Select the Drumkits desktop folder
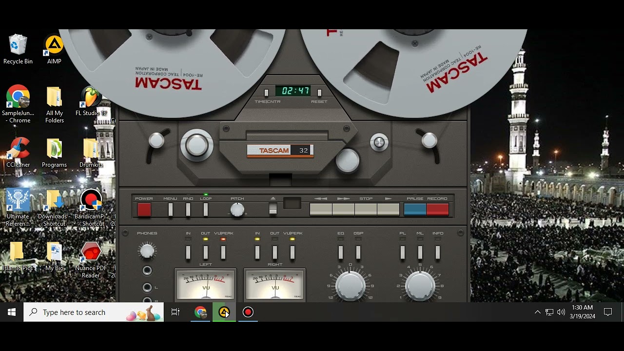Image resolution: width=624 pixels, height=351 pixels. click(91, 153)
